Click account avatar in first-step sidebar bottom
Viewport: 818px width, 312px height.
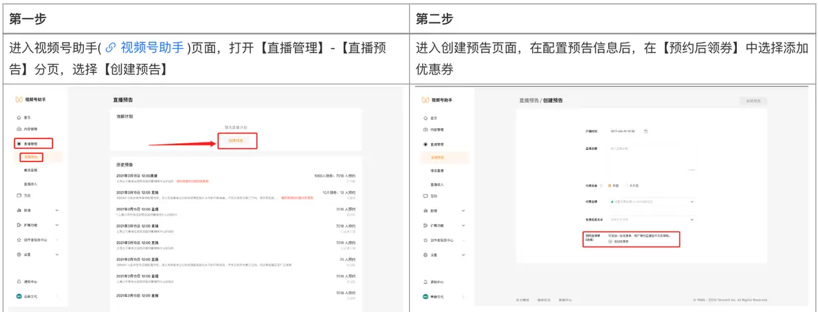(18, 296)
